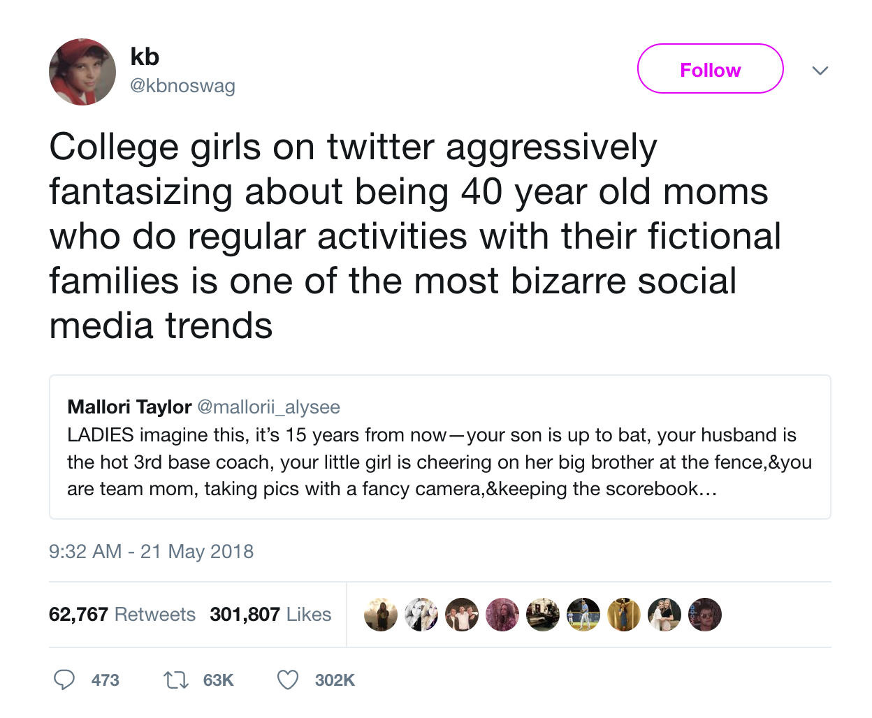Click the @mallorii_alysee handle
This screenshot has width=872, height=718.
click(x=269, y=407)
